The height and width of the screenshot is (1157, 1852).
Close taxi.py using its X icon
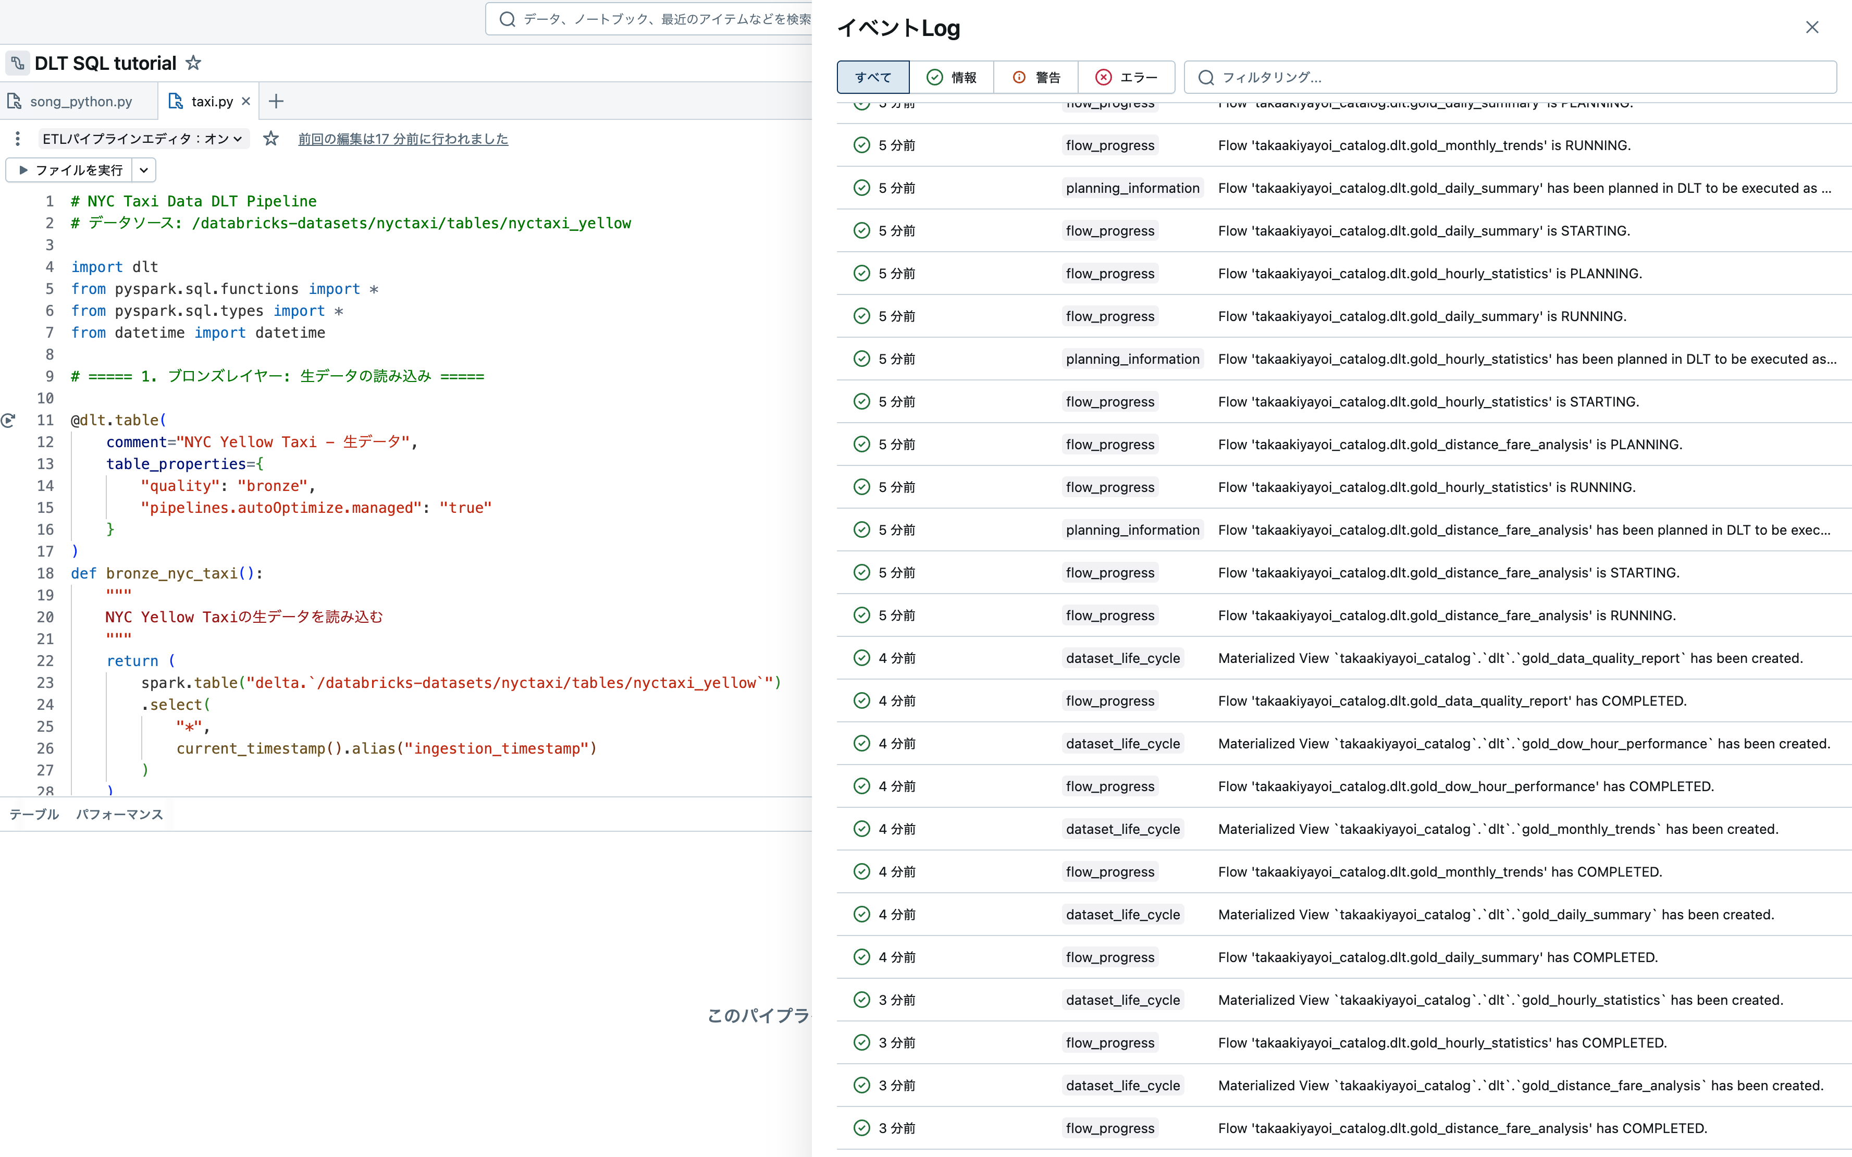click(245, 100)
